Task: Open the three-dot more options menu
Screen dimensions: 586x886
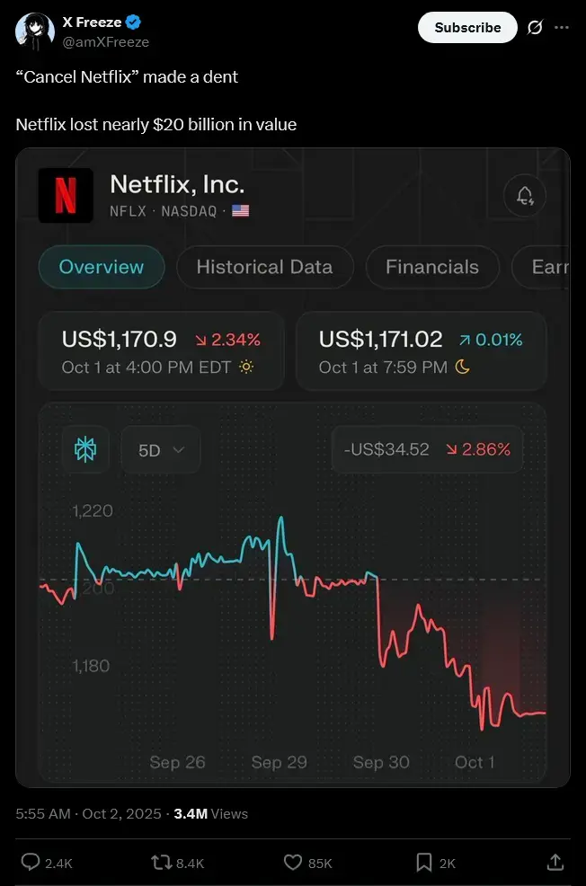Action: coord(562,28)
